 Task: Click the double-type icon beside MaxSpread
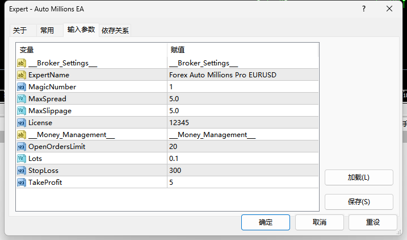pos(21,99)
